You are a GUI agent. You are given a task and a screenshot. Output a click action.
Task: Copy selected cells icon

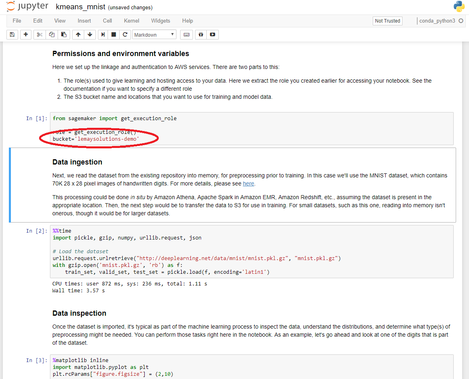[52, 35]
